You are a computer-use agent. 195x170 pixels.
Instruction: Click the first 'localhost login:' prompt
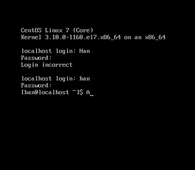click(49, 51)
